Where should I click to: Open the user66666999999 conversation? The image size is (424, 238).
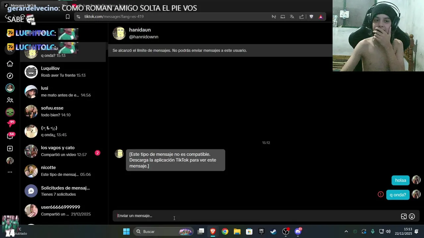(x=63, y=211)
